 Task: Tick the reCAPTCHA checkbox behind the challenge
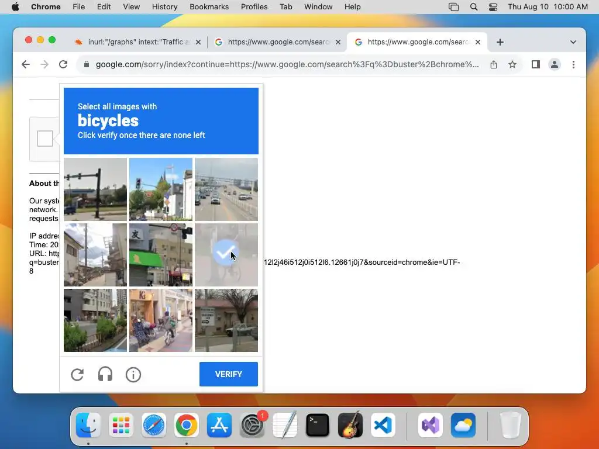pos(44,138)
